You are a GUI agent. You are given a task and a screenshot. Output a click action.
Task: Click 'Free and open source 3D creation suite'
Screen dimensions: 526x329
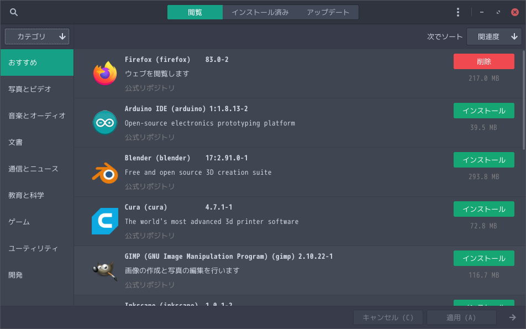(198, 172)
